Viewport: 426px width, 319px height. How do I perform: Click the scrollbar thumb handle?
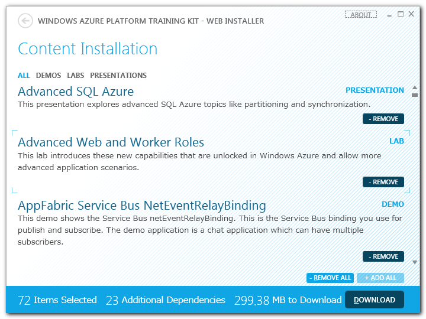tap(415, 93)
